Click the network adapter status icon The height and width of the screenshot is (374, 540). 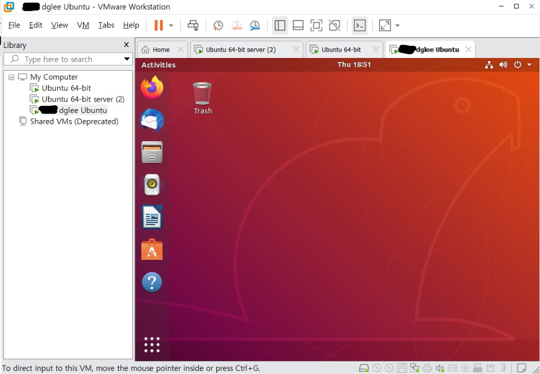(x=414, y=368)
